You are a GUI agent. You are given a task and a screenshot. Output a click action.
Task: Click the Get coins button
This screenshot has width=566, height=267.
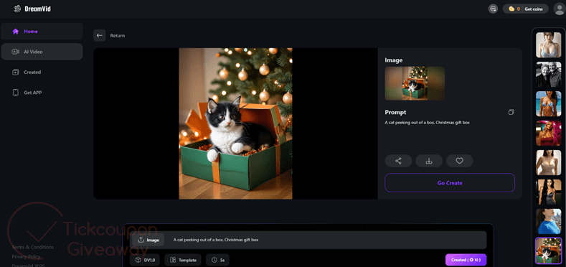tap(534, 9)
